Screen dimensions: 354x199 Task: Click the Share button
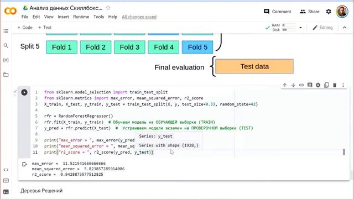coord(310,12)
